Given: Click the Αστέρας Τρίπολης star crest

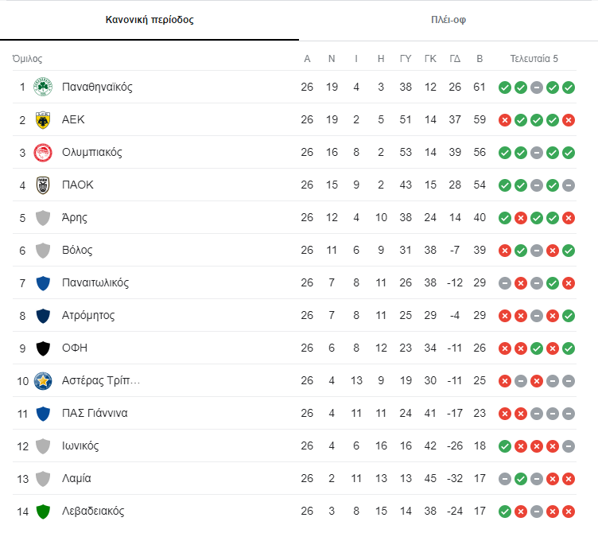Looking at the screenshot, I should coord(43,381).
